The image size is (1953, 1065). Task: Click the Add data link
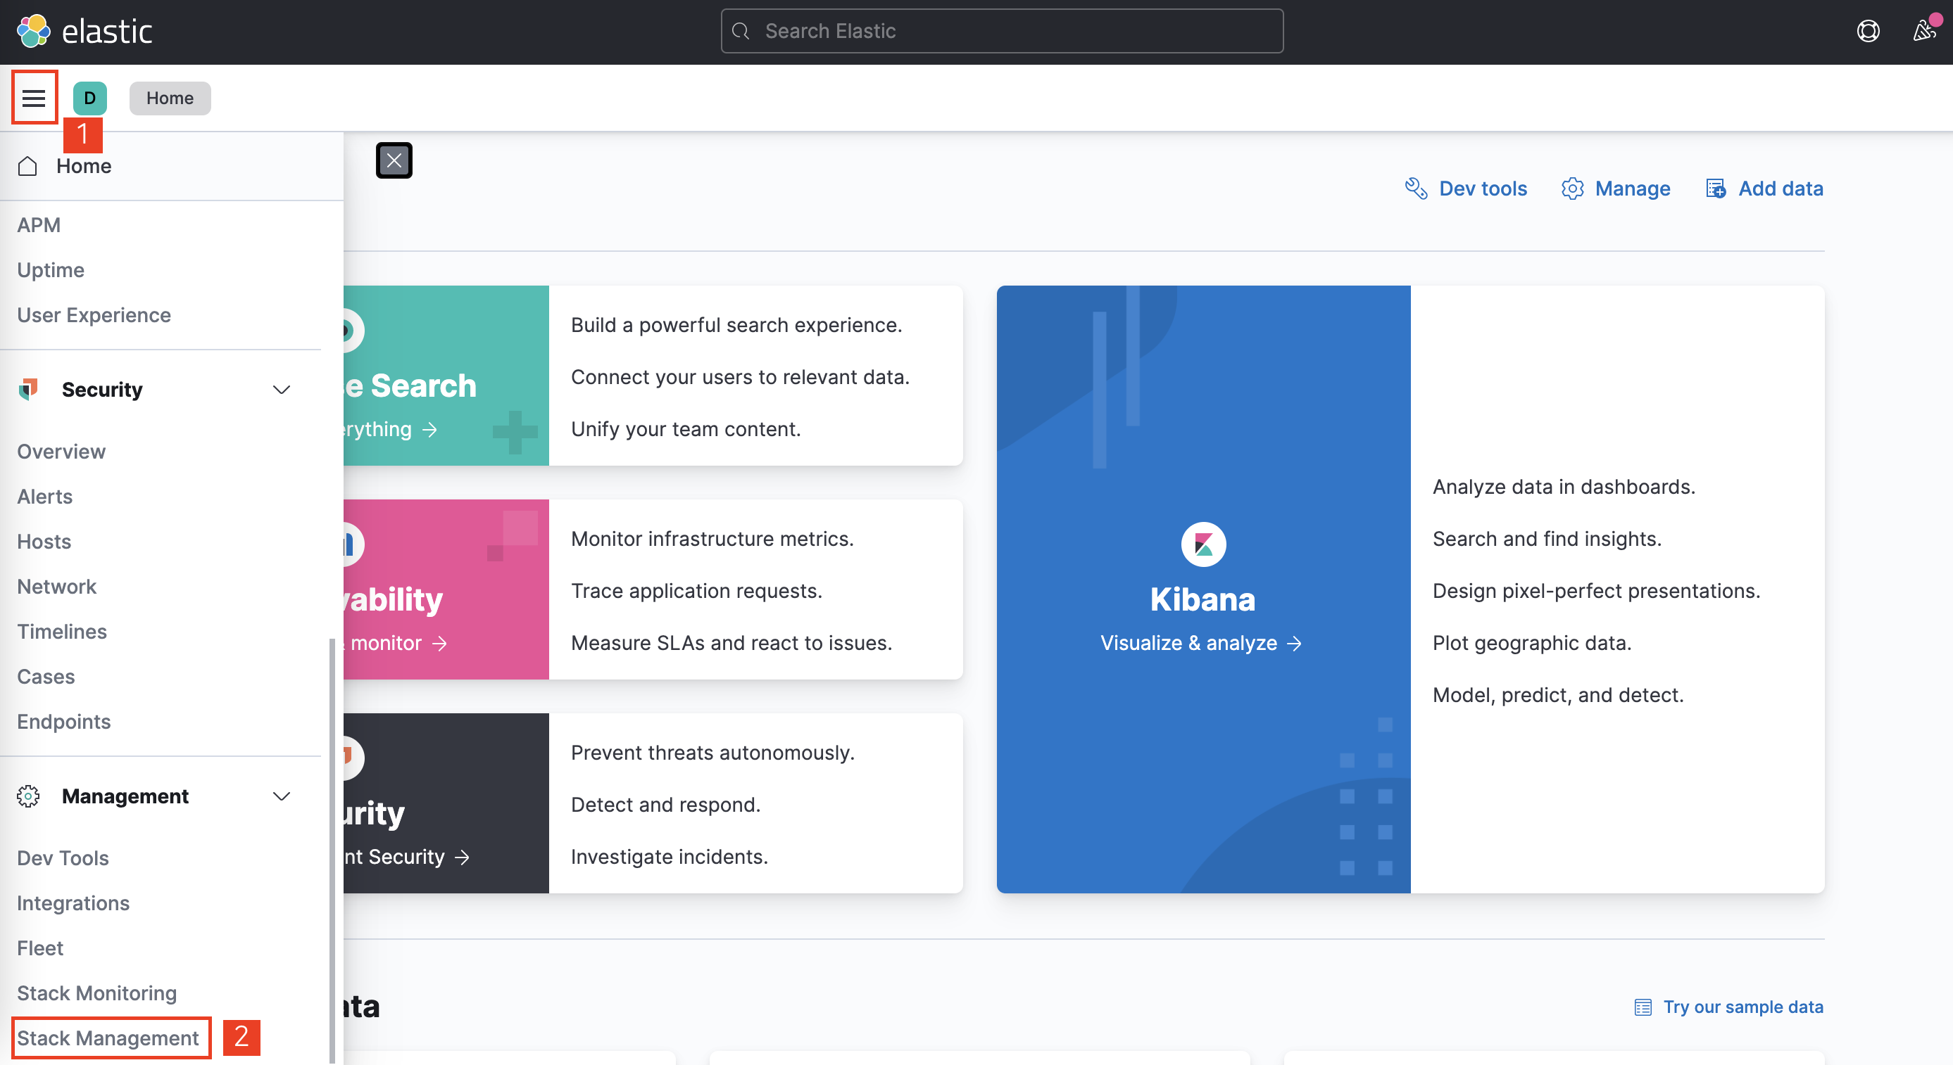coord(1780,189)
